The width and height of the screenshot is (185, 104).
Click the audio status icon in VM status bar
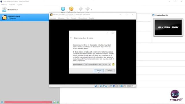tap(101, 86)
